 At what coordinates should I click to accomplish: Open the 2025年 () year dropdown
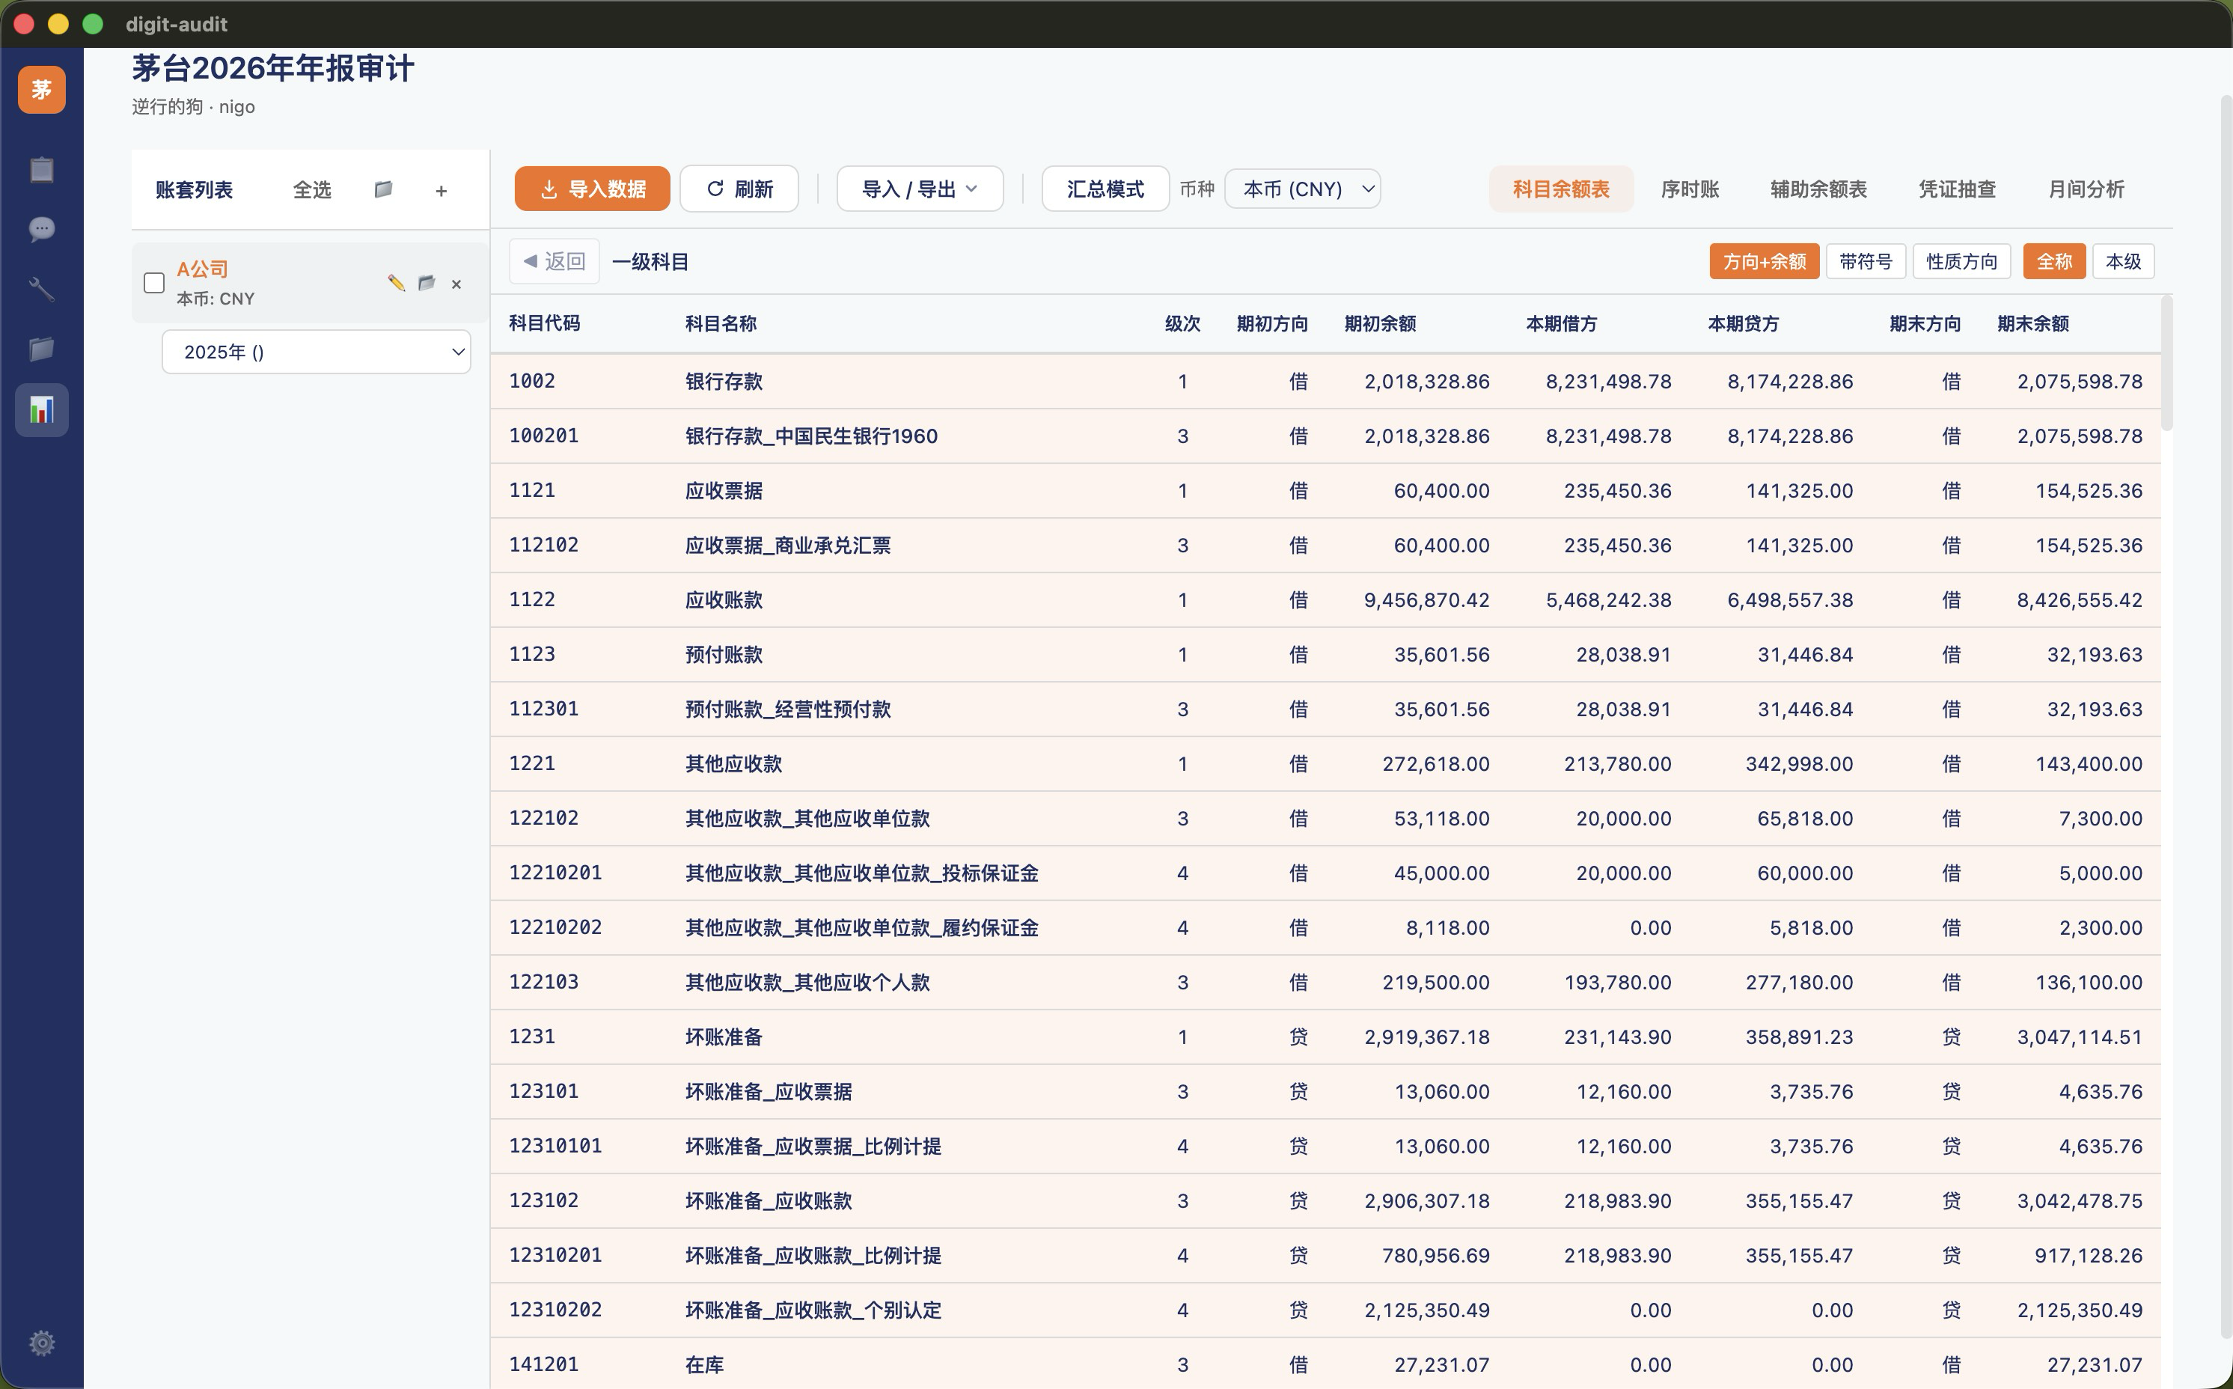[x=316, y=352]
